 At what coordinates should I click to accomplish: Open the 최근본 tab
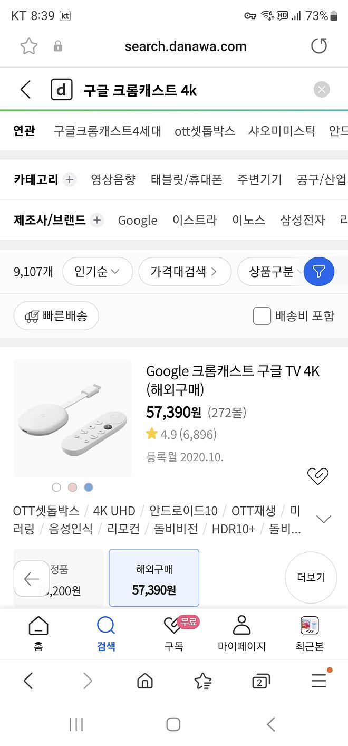[x=310, y=634]
